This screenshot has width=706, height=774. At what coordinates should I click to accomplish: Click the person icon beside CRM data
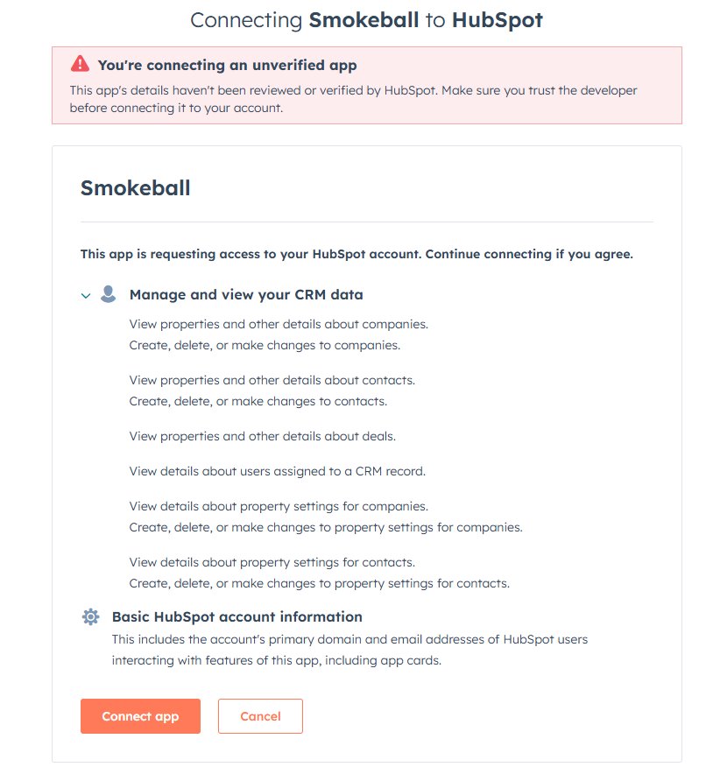pyautogui.click(x=109, y=294)
